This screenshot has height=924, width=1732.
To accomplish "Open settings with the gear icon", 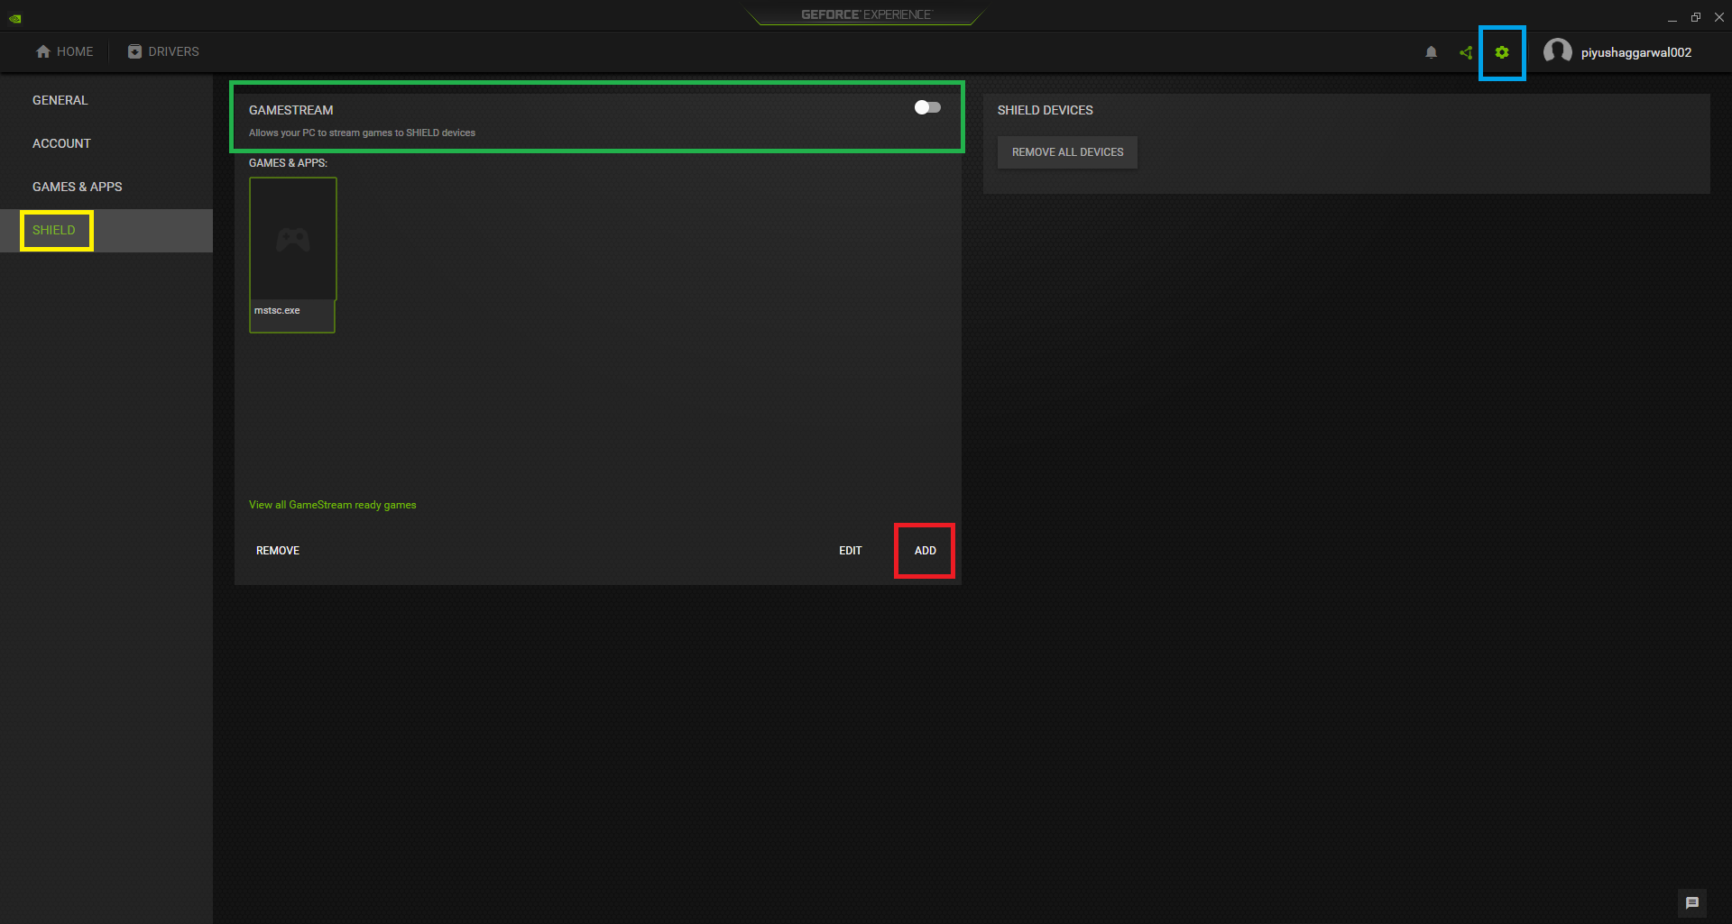I will pos(1502,52).
